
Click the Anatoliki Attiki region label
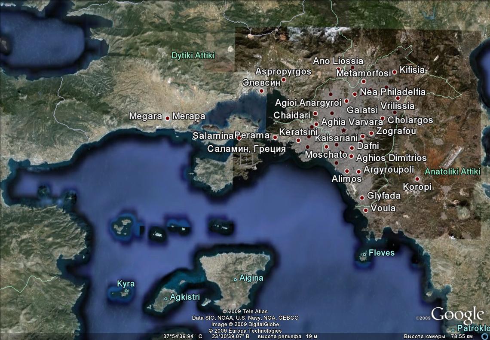pyautogui.click(x=452, y=172)
